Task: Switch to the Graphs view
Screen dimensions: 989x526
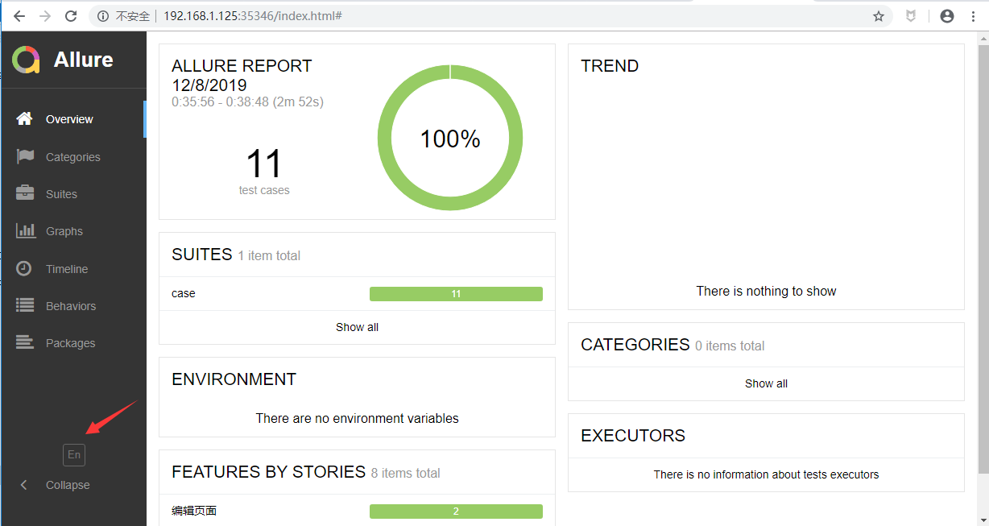Action: [73, 231]
